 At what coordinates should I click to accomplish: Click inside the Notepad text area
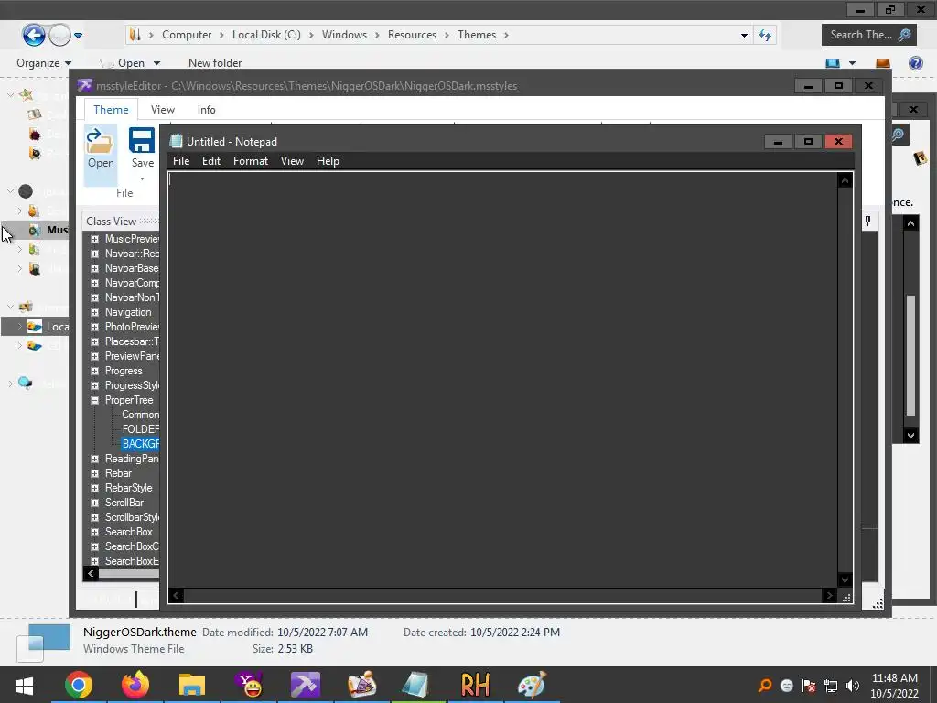point(502,380)
